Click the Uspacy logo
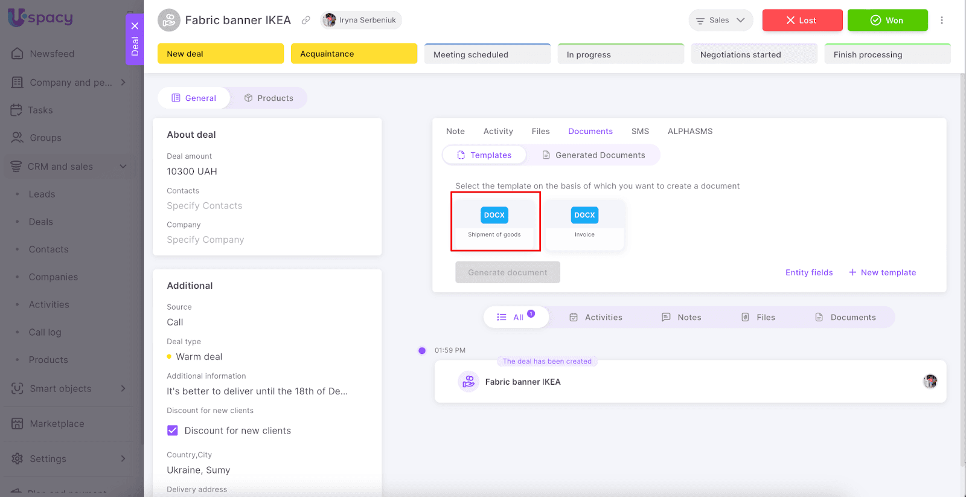966x497 pixels. [40, 18]
